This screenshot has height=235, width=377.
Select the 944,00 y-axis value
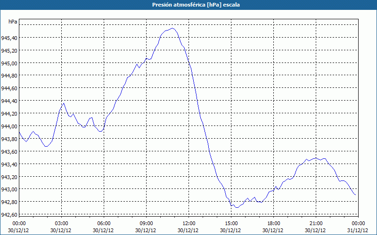click(x=9, y=126)
